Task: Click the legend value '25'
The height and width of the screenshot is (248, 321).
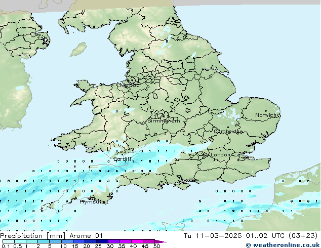Action: [x=98, y=246]
